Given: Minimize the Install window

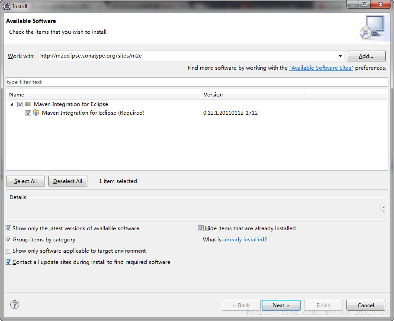Looking at the screenshot, I should click(x=353, y=5).
